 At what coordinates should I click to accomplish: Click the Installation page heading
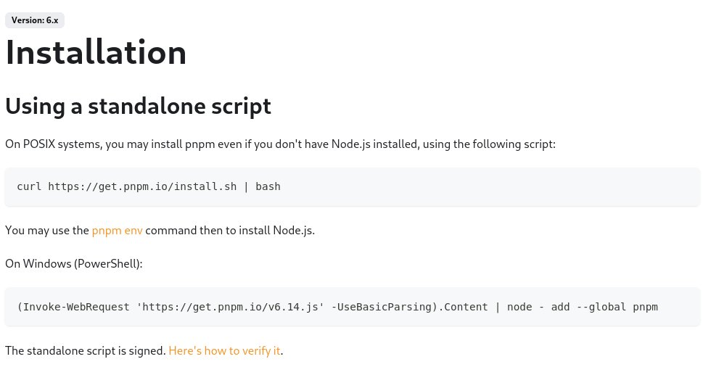tap(96, 52)
